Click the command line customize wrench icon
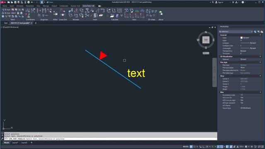Screen dimensions: 265x149 pyautogui.click(x=2, y=139)
